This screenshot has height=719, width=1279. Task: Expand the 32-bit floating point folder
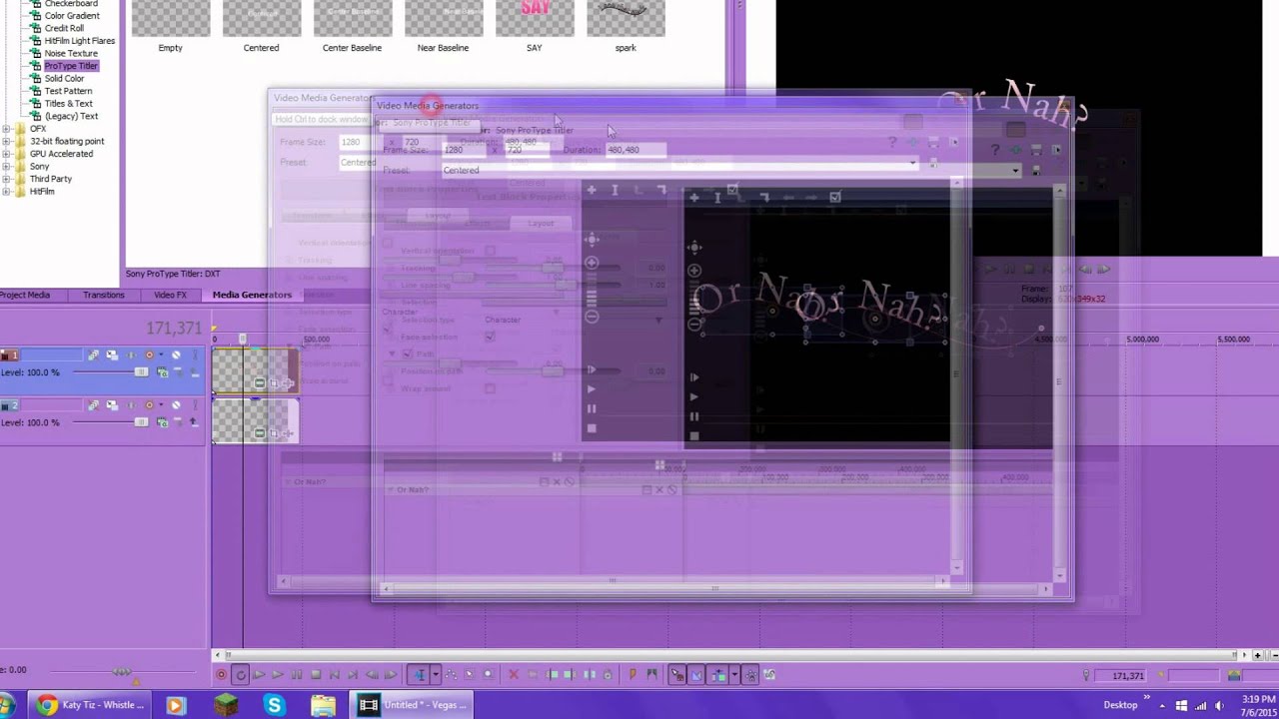point(7,142)
